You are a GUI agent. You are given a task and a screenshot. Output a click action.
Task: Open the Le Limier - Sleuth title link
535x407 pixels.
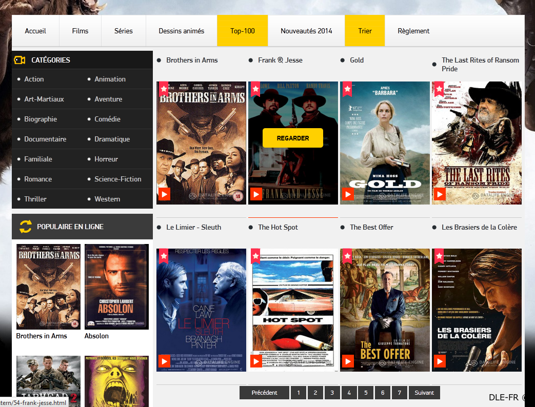(x=194, y=228)
